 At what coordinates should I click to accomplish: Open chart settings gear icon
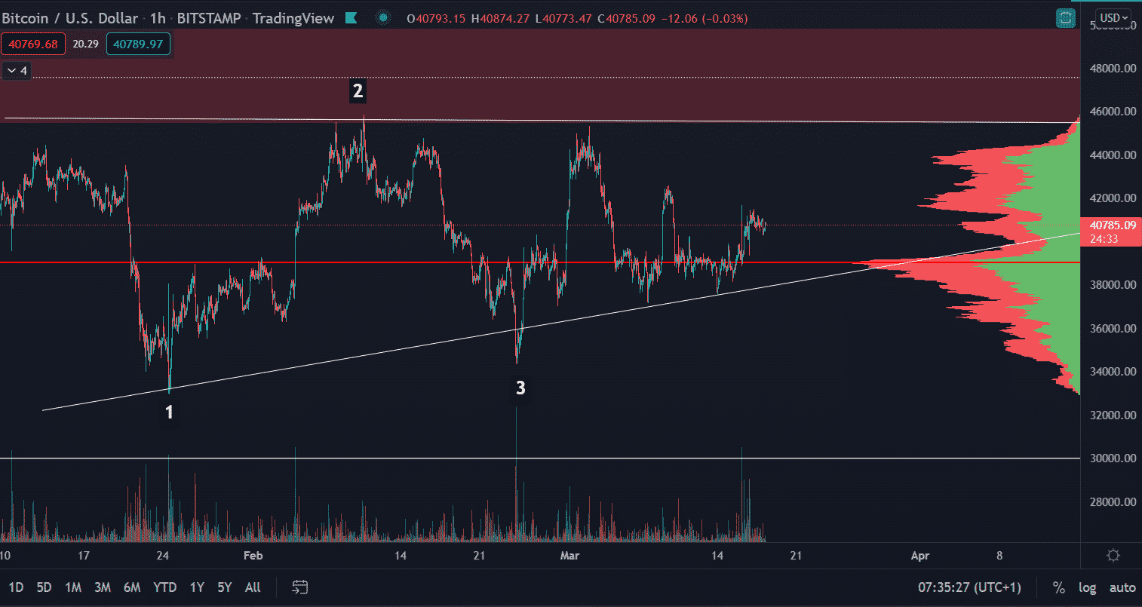tap(1113, 556)
